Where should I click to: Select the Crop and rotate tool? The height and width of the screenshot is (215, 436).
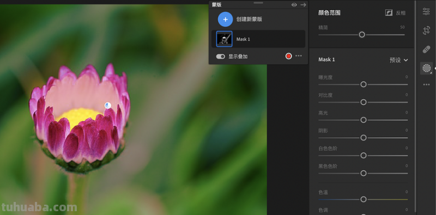426,30
